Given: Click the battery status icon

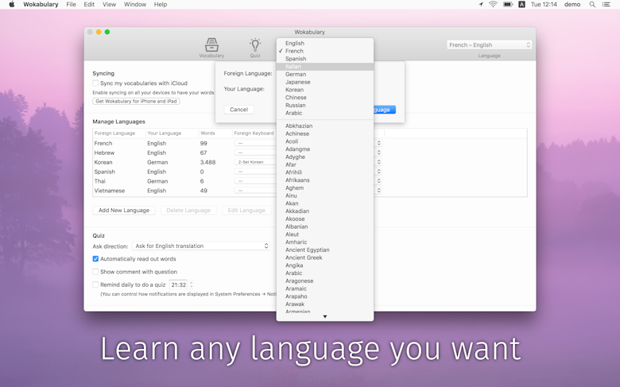Looking at the screenshot, I should coord(508,4).
